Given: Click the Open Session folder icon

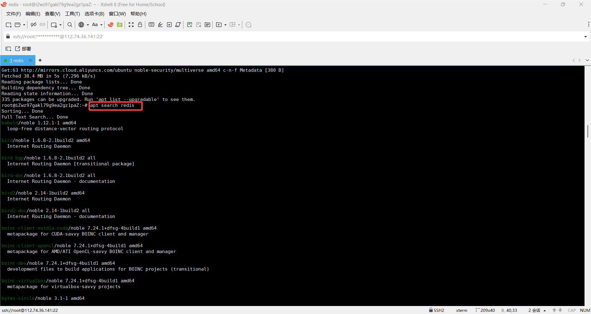Looking at the screenshot, I should (x=18, y=25).
